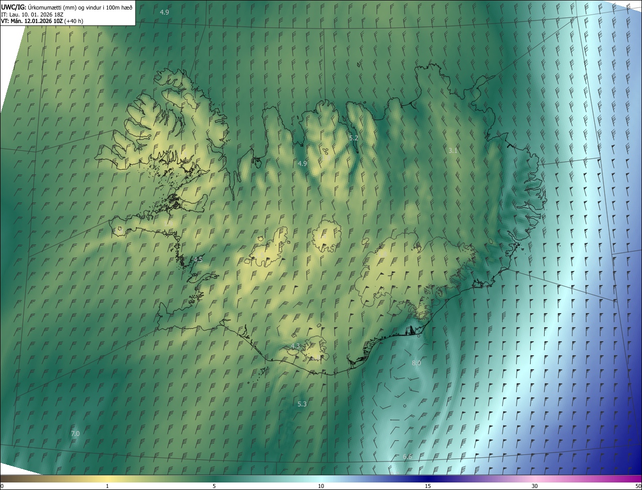The width and height of the screenshot is (642, 490).
Task: Click the color scale tick label 30
Action: pyautogui.click(x=535, y=486)
